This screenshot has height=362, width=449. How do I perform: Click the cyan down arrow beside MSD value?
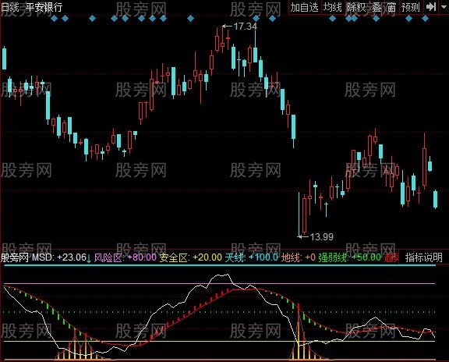89,258
